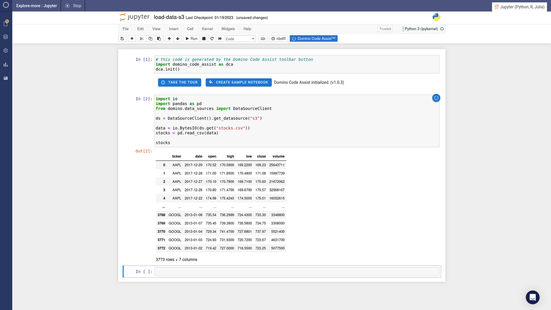This screenshot has height=310, width=551.
Task: Move the selected cell up
Action: 169,39
